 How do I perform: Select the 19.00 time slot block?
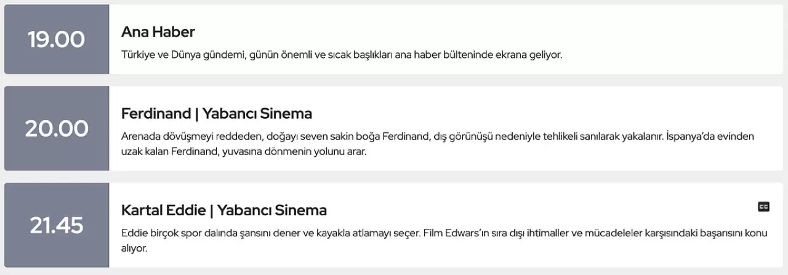tap(57, 39)
